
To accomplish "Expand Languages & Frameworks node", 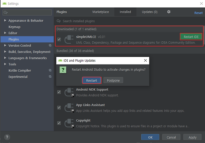I will pos(5,58).
